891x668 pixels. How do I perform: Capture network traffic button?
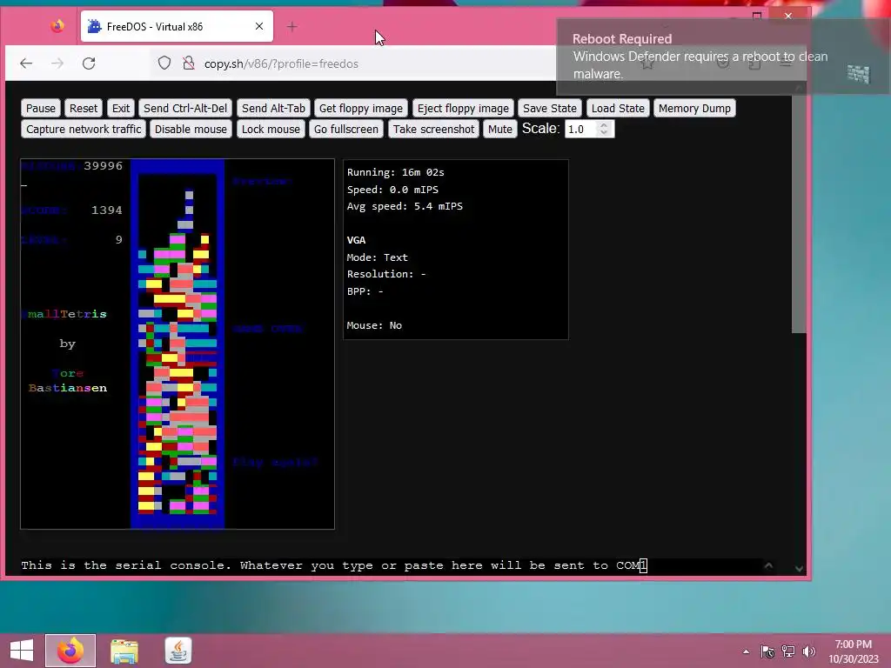tap(84, 129)
